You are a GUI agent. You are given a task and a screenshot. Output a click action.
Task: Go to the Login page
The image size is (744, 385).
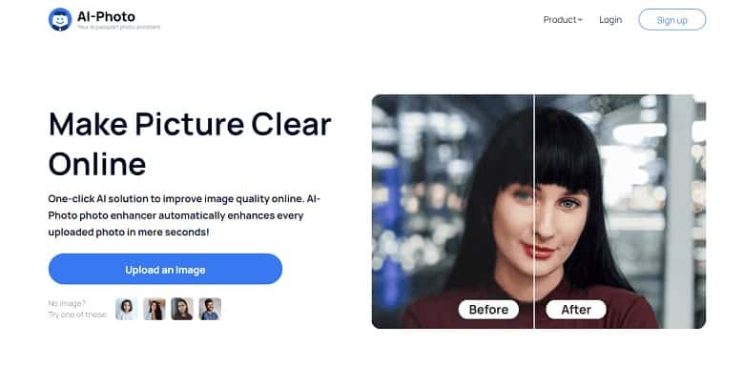pos(610,20)
